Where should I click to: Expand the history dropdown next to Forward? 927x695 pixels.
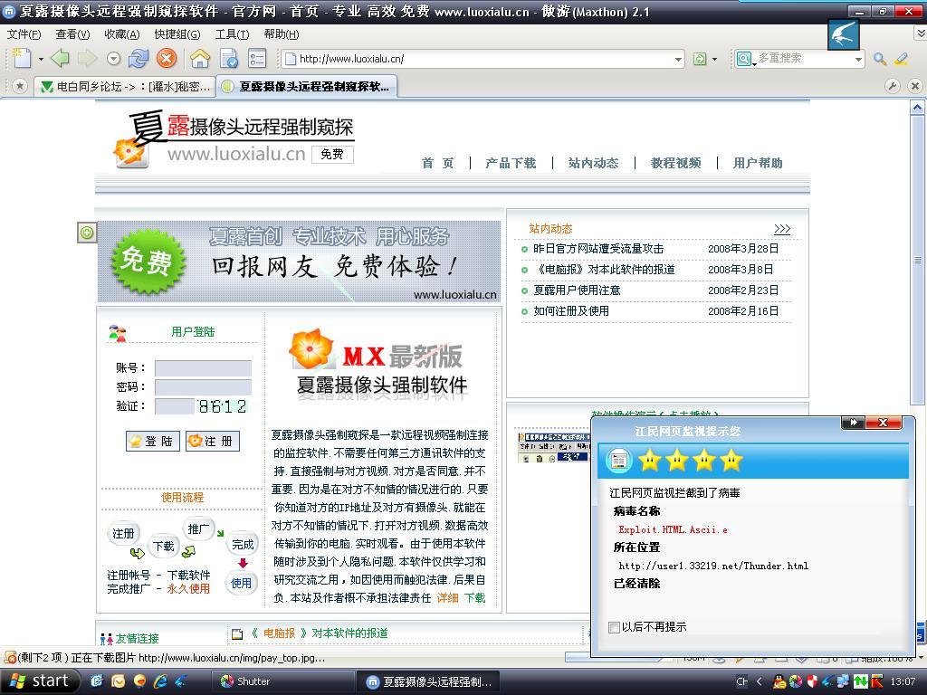click(x=113, y=59)
